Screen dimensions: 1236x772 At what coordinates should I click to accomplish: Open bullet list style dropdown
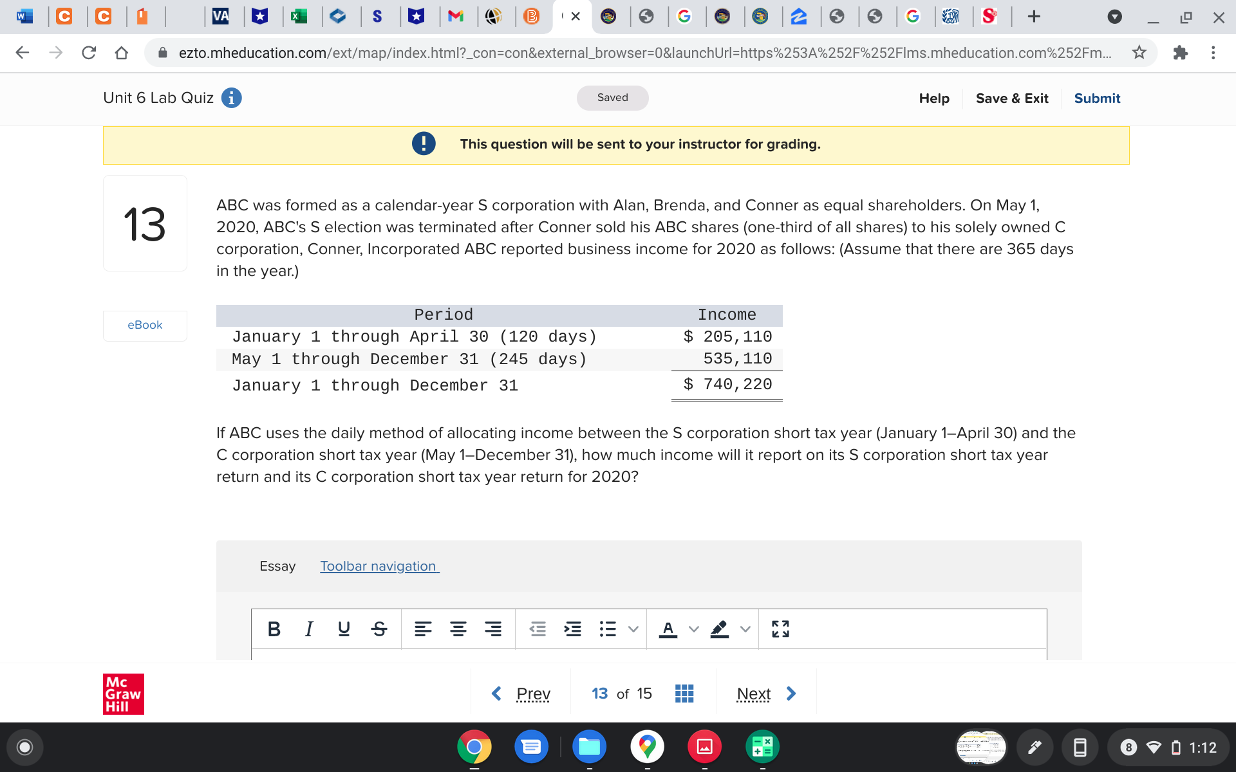(x=633, y=629)
